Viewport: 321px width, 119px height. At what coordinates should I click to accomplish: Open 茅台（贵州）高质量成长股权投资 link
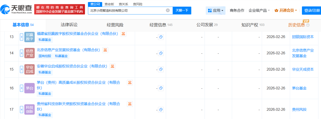[x=78, y=85]
